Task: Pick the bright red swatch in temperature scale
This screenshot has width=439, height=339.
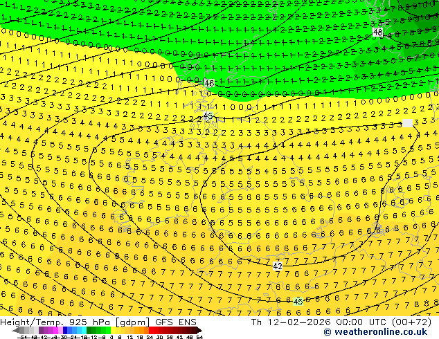Action: point(151,331)
